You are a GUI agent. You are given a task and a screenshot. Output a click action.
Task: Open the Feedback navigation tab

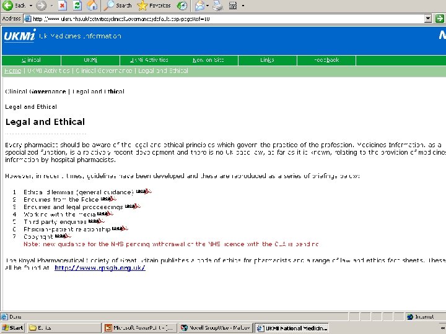coord(326,60)
